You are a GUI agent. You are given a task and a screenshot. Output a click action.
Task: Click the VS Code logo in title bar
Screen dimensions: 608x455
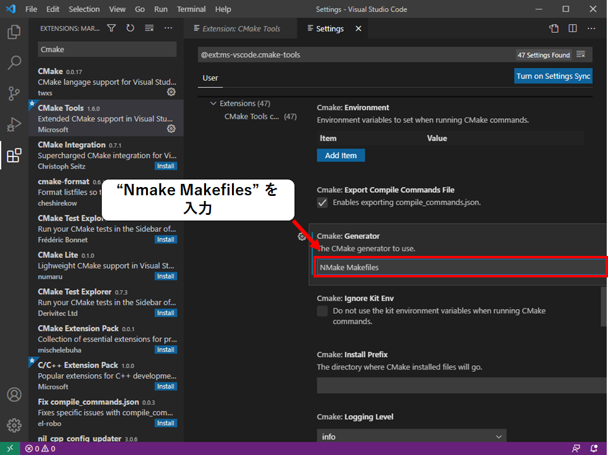(x=11, y=9)
